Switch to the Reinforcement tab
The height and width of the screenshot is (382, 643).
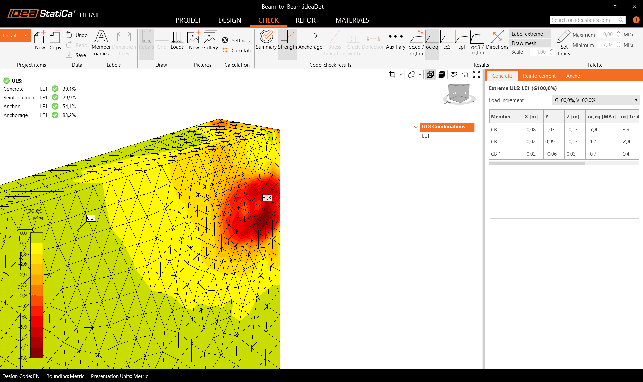(x=539, y=76)
